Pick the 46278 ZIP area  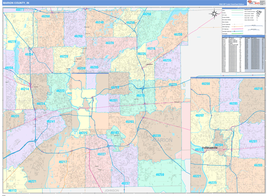click(12, 42)
